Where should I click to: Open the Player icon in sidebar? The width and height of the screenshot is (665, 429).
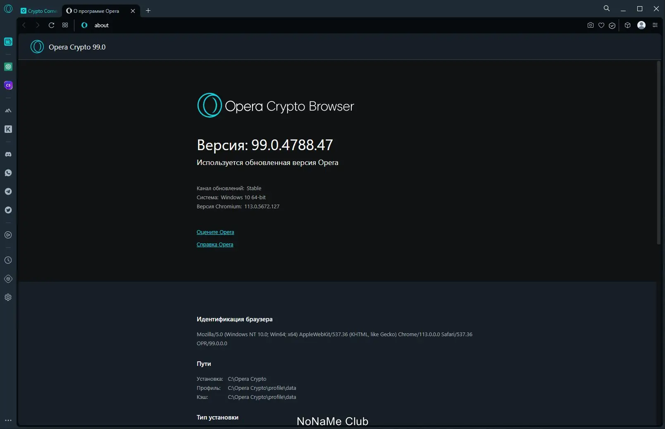(8, 235)
